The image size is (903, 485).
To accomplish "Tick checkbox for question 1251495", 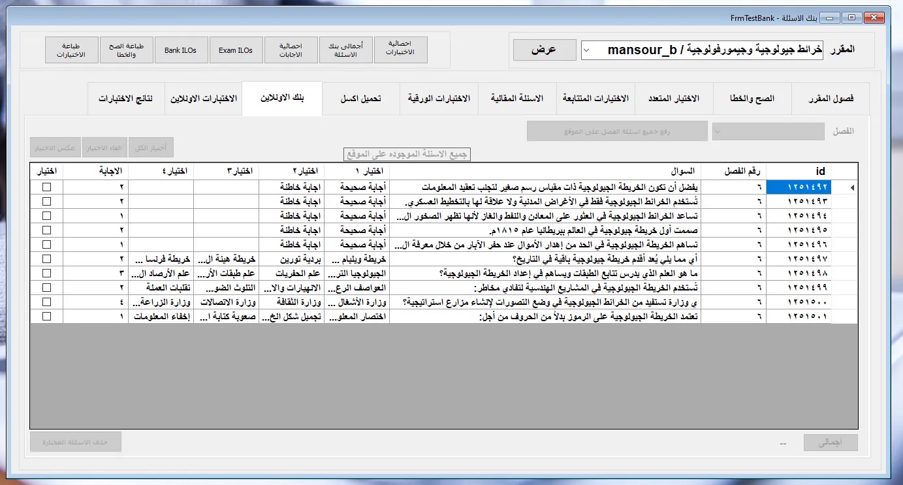I will point(46,230).
